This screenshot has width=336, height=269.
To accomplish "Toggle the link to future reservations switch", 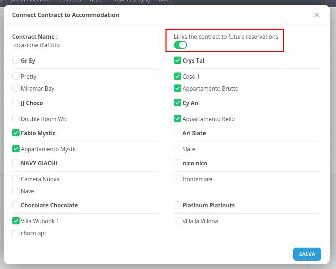I will [x=180, y=45].
